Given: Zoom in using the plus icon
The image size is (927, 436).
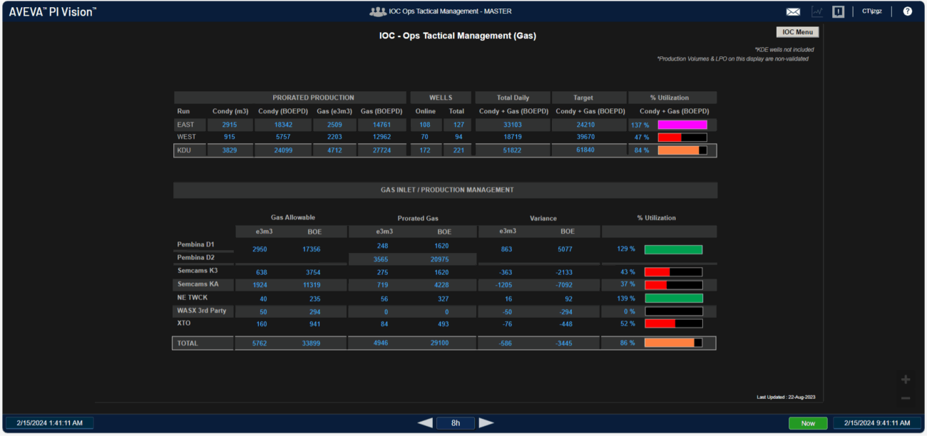Looking at the screenshot, I should (x=906, y=380).
